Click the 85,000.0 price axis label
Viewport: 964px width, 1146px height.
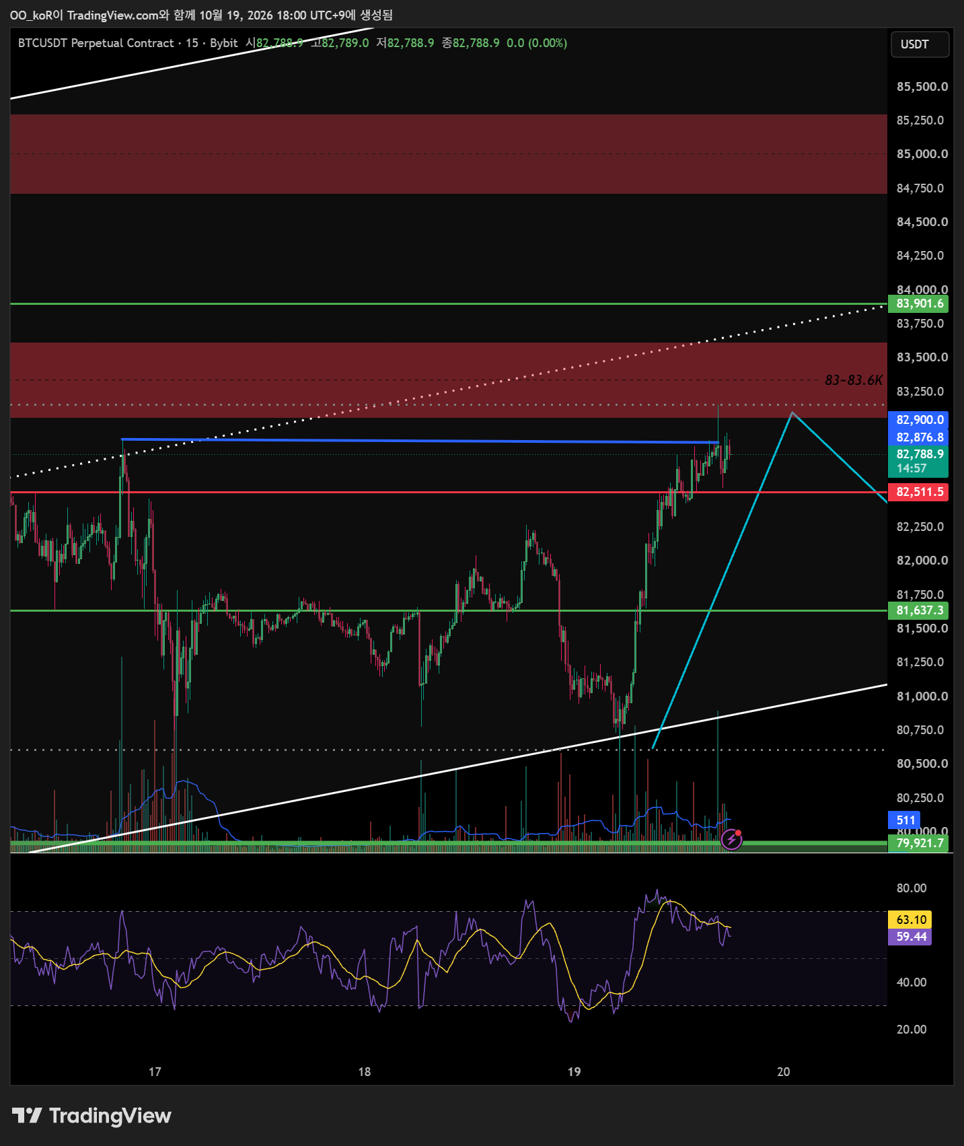922,154
